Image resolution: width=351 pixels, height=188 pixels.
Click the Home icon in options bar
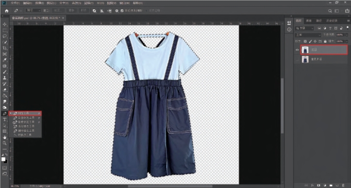[x=7, y=10]
